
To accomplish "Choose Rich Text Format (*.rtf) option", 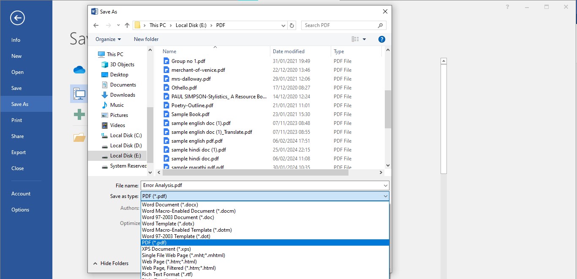I will coord(167,274).
